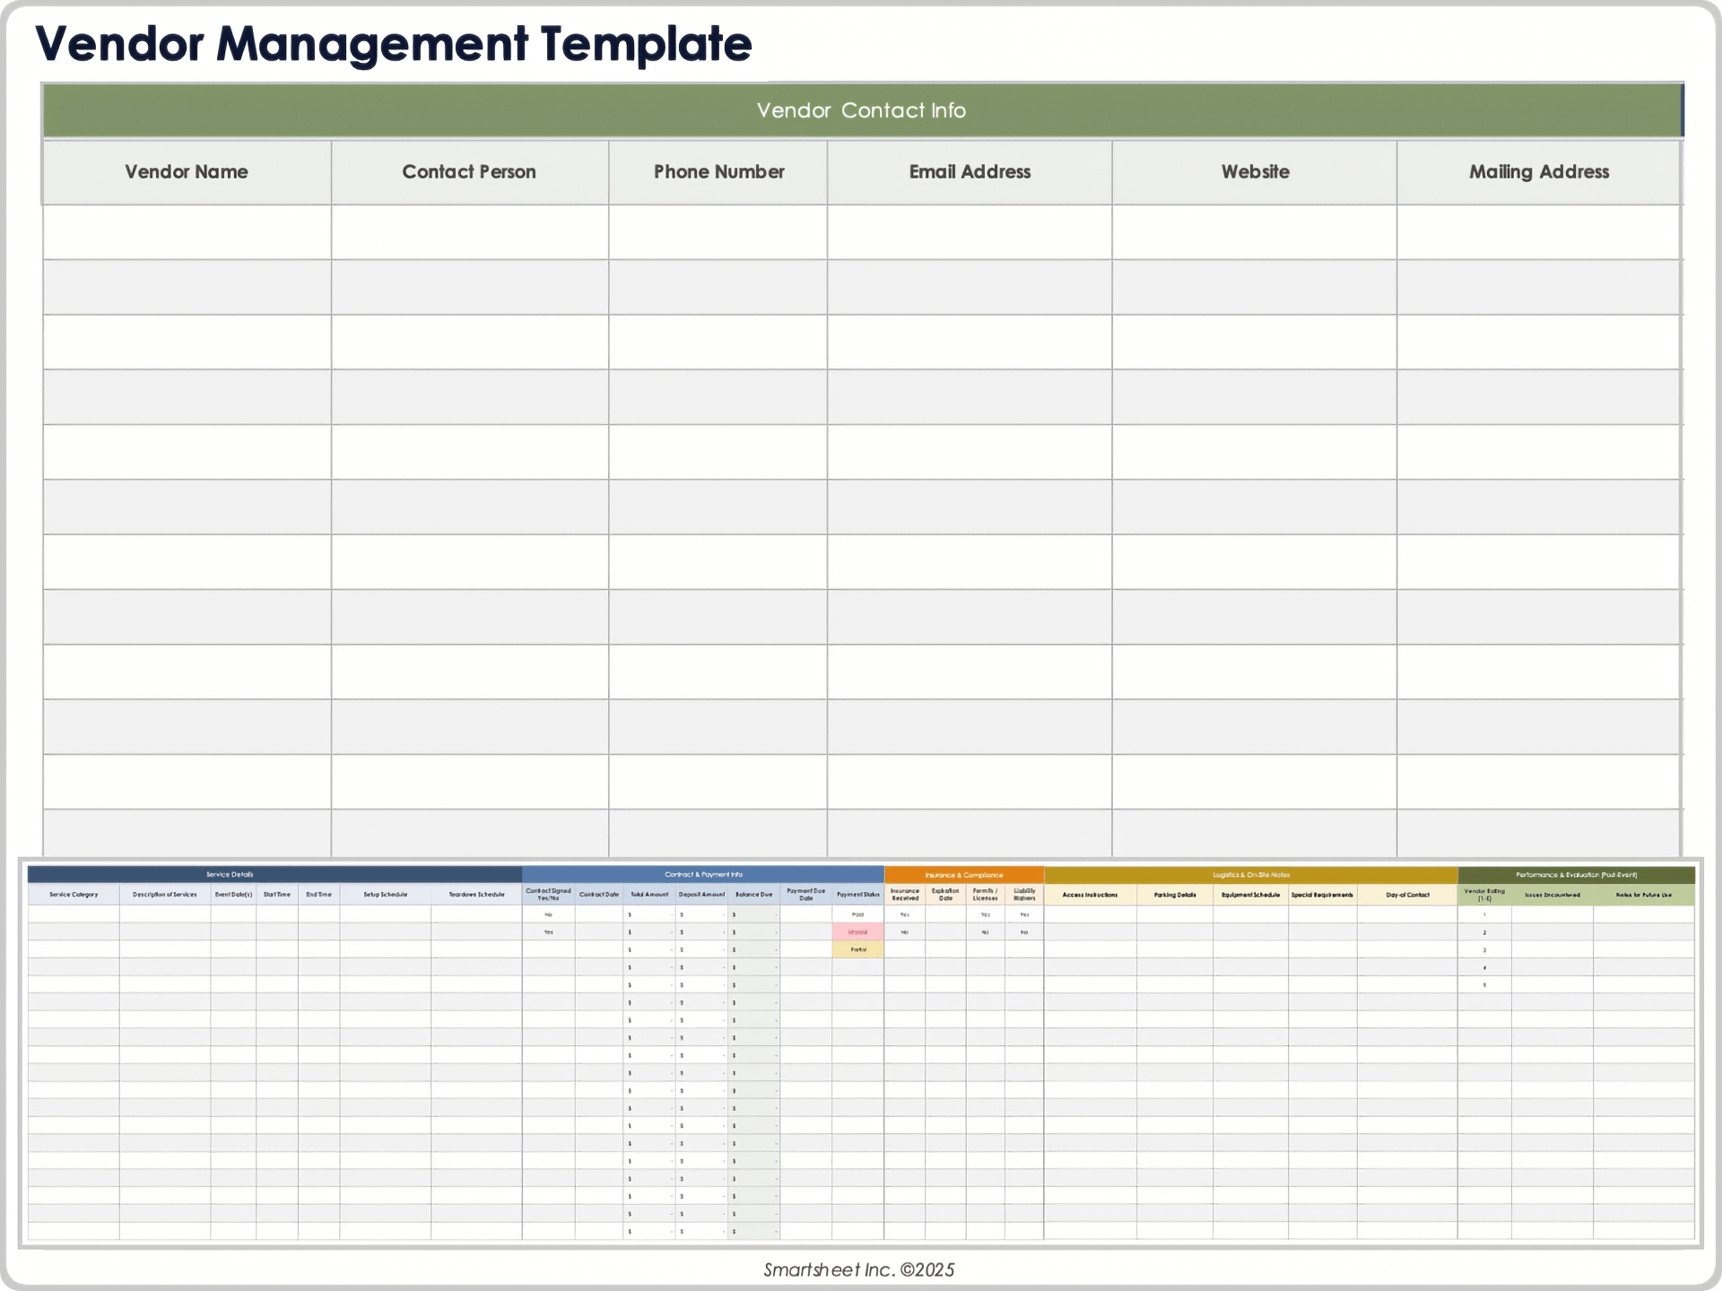Click the Logistics & On-Site Notes header

pyautogui.click(x=1251, y=875)
